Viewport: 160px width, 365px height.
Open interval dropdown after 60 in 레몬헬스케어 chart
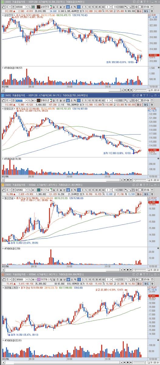[x=111, y=280]
